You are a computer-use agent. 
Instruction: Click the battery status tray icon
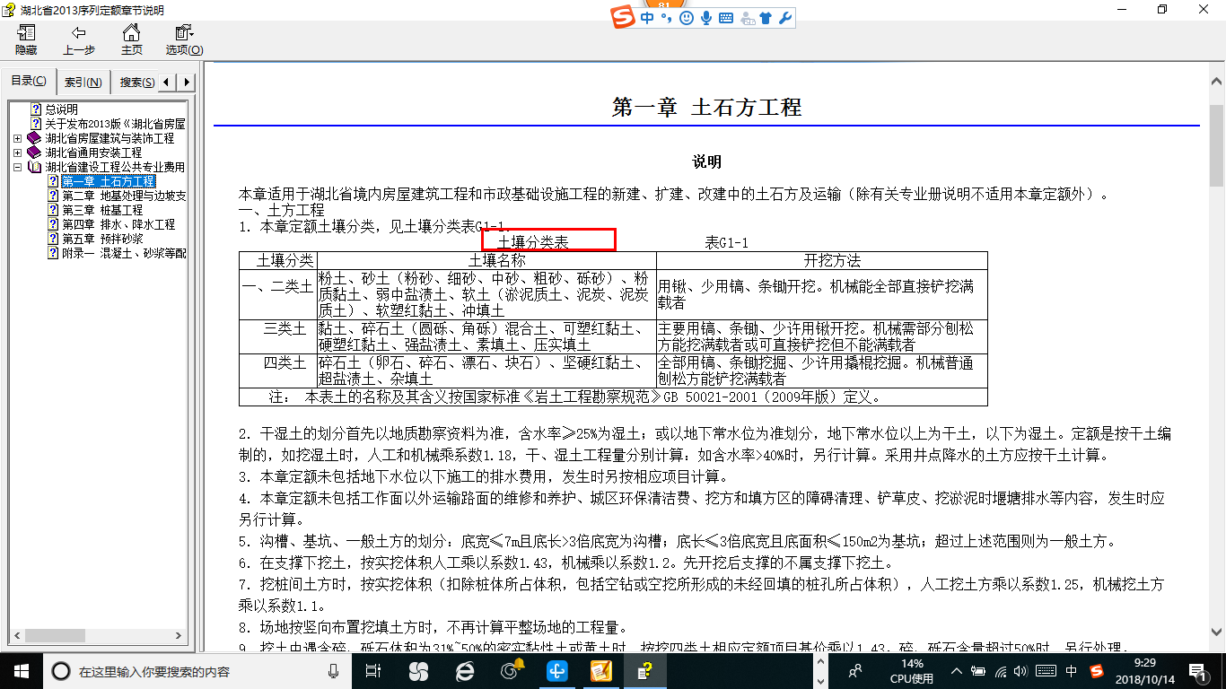click(x=980, y=670)
